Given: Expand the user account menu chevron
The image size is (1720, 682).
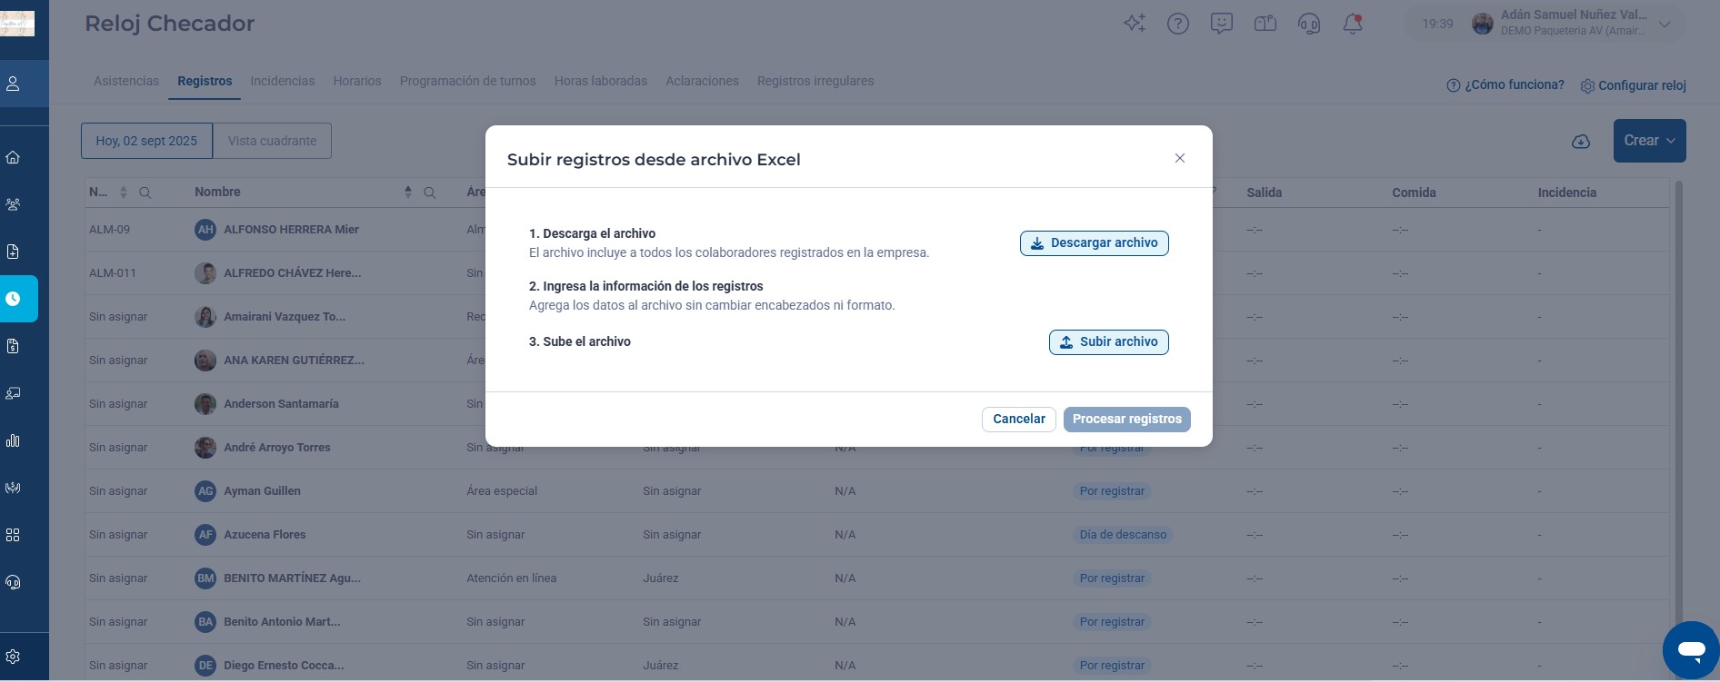Looking at the screenshot, I should point(1664,25).
